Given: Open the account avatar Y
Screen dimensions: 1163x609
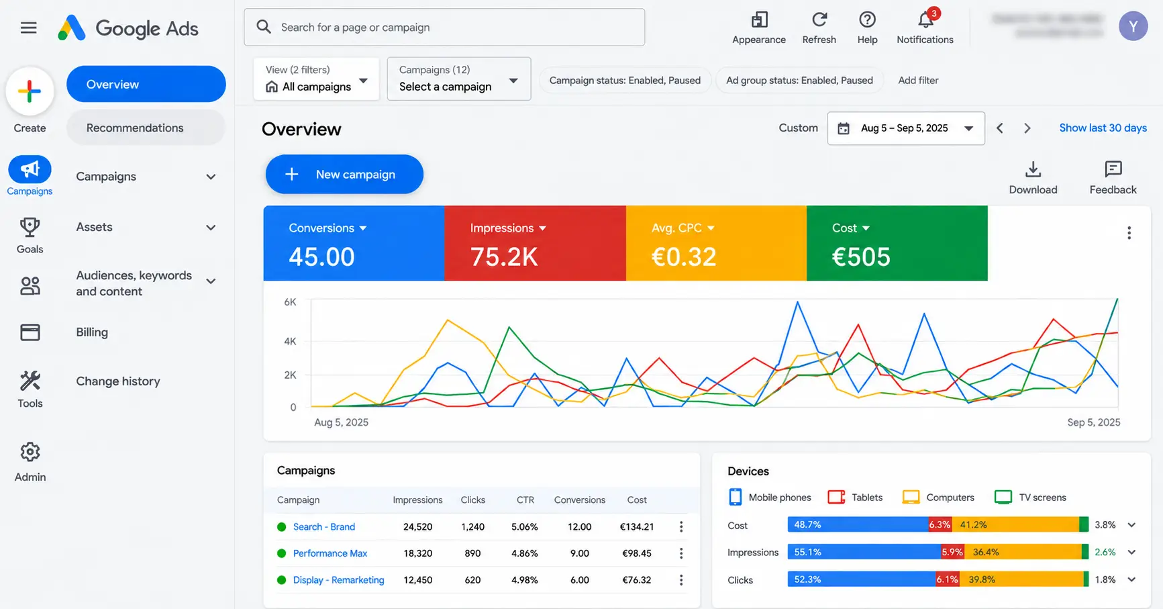Looking at the screenshot, I should pyautogui.click(x=1133, y=26).
